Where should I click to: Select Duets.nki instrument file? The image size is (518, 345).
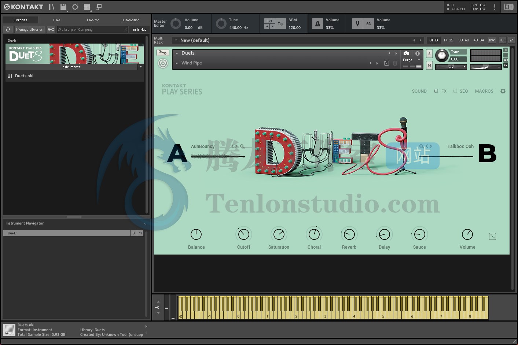coord(74,76)
